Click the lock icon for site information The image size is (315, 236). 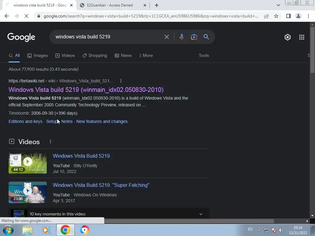(39, 16)
